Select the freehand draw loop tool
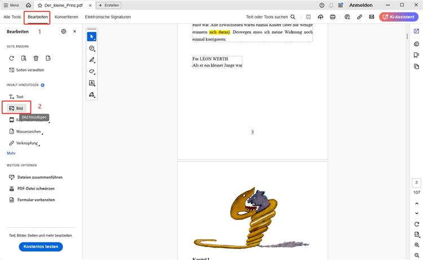The image size is (423, 260). [x=92, y=72]
